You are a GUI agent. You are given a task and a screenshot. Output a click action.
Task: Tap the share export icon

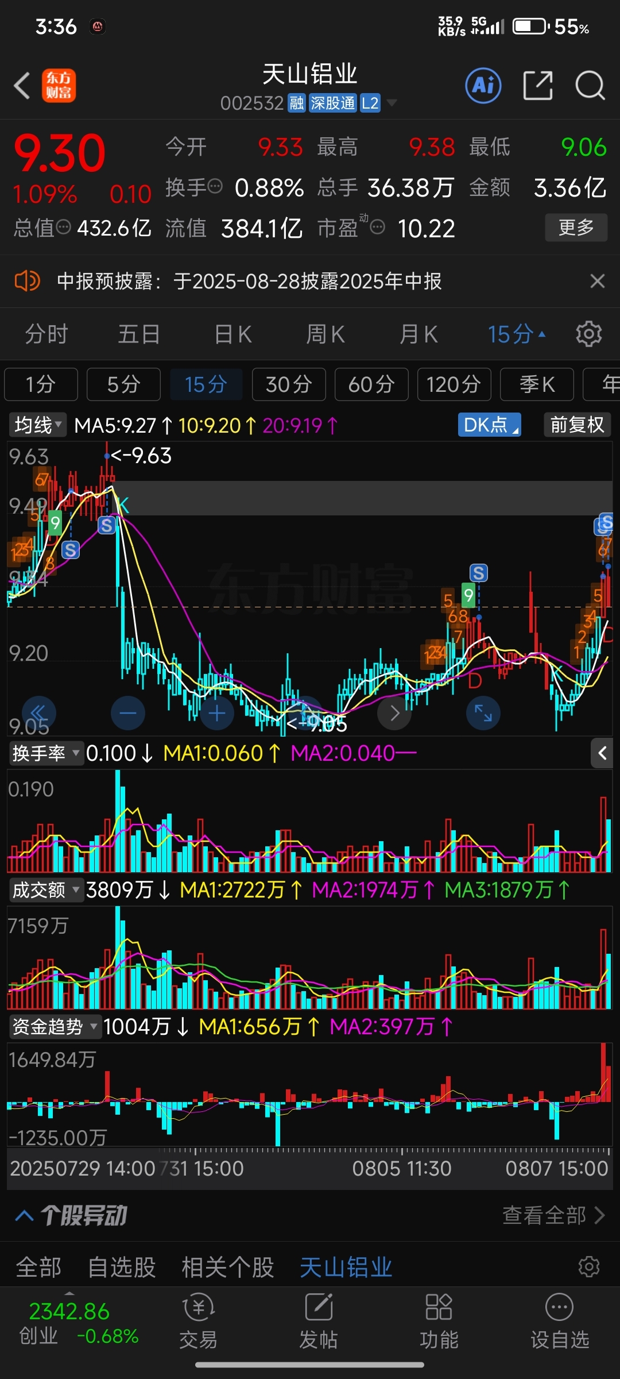(538, 86)
